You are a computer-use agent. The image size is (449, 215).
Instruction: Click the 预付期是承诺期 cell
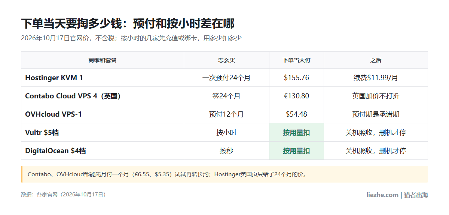click(376, 114)
